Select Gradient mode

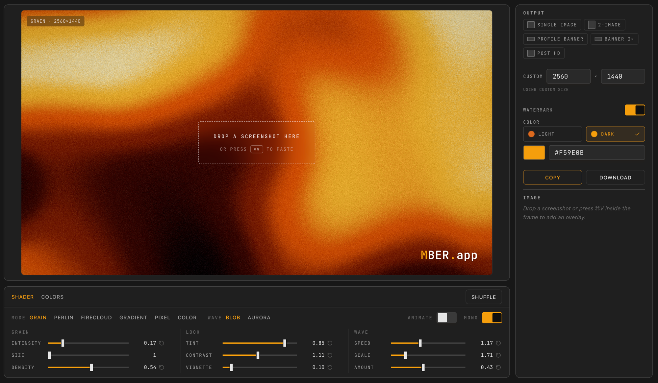(x=133, y=318)
